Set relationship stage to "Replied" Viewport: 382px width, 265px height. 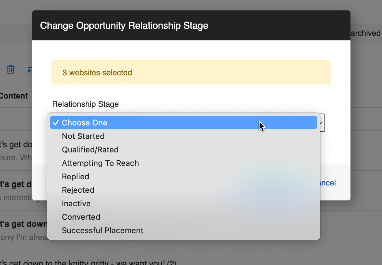[x=76, y=177]
